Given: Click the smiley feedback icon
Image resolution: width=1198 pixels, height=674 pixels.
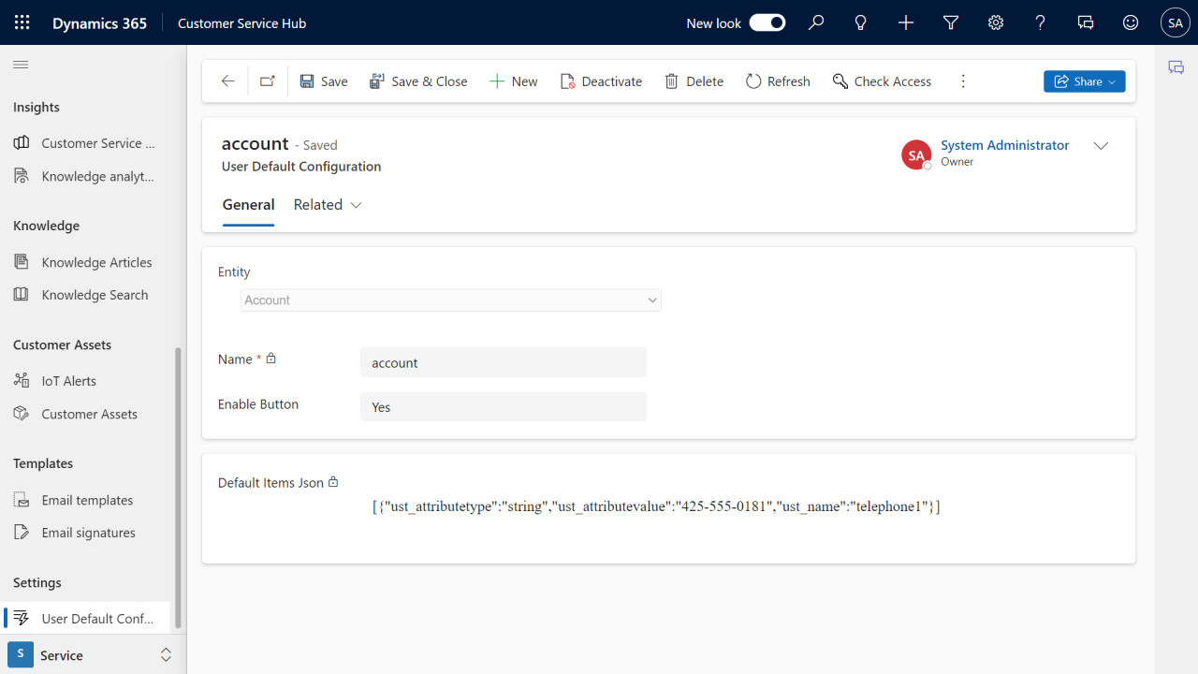Looking at the screenshot, I should click(x=1131, y=22).
